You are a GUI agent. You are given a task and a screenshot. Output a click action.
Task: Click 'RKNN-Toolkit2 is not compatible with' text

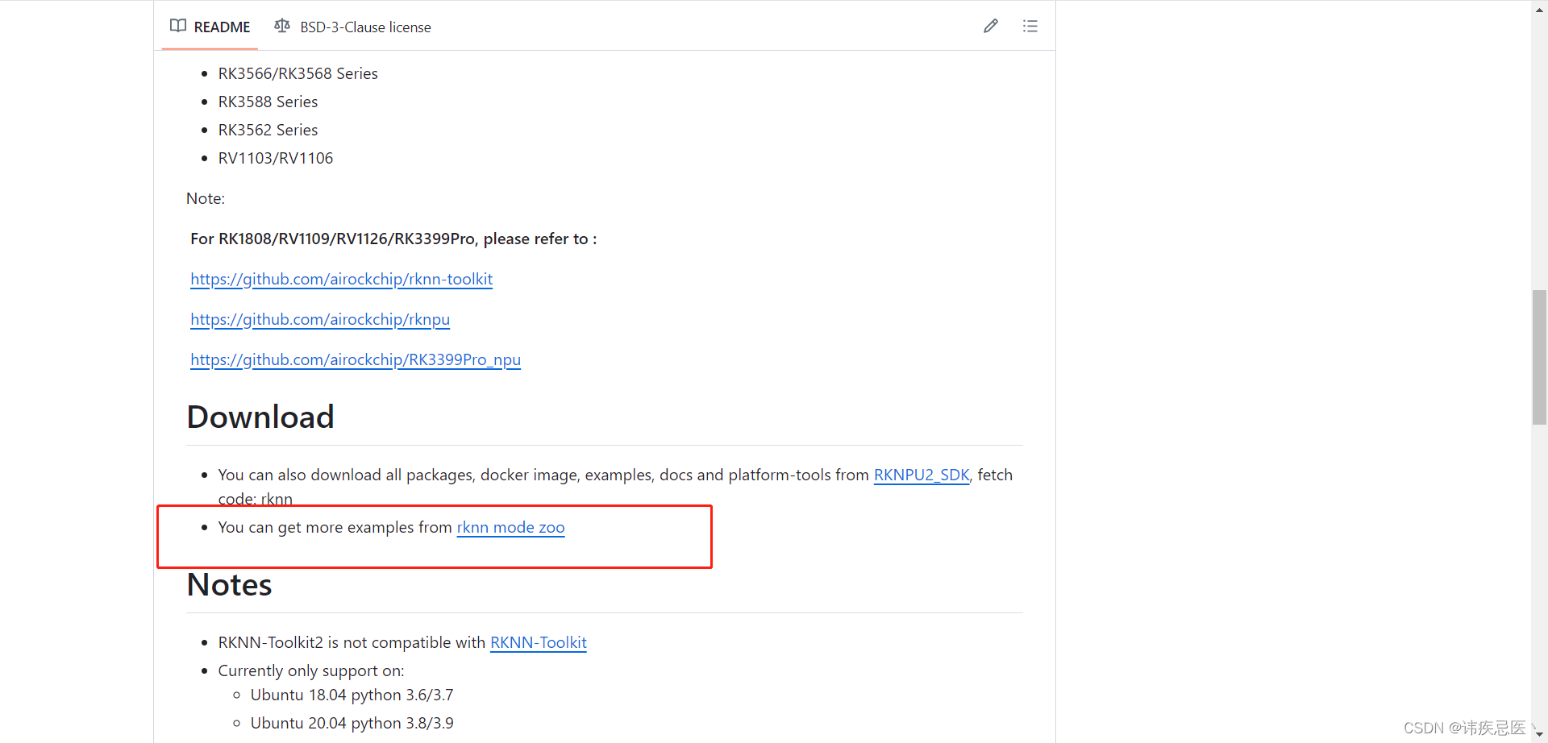pyautogui.click(x=352, y=642)
